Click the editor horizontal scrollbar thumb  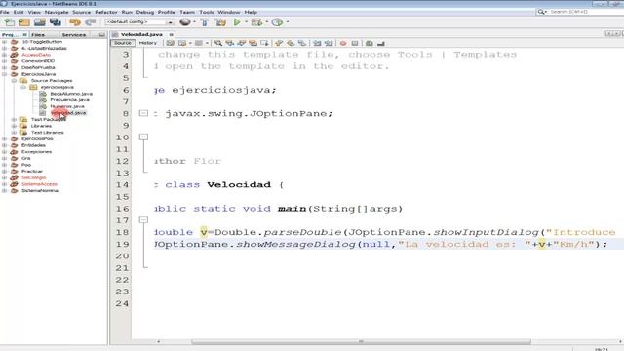(361, 342)
